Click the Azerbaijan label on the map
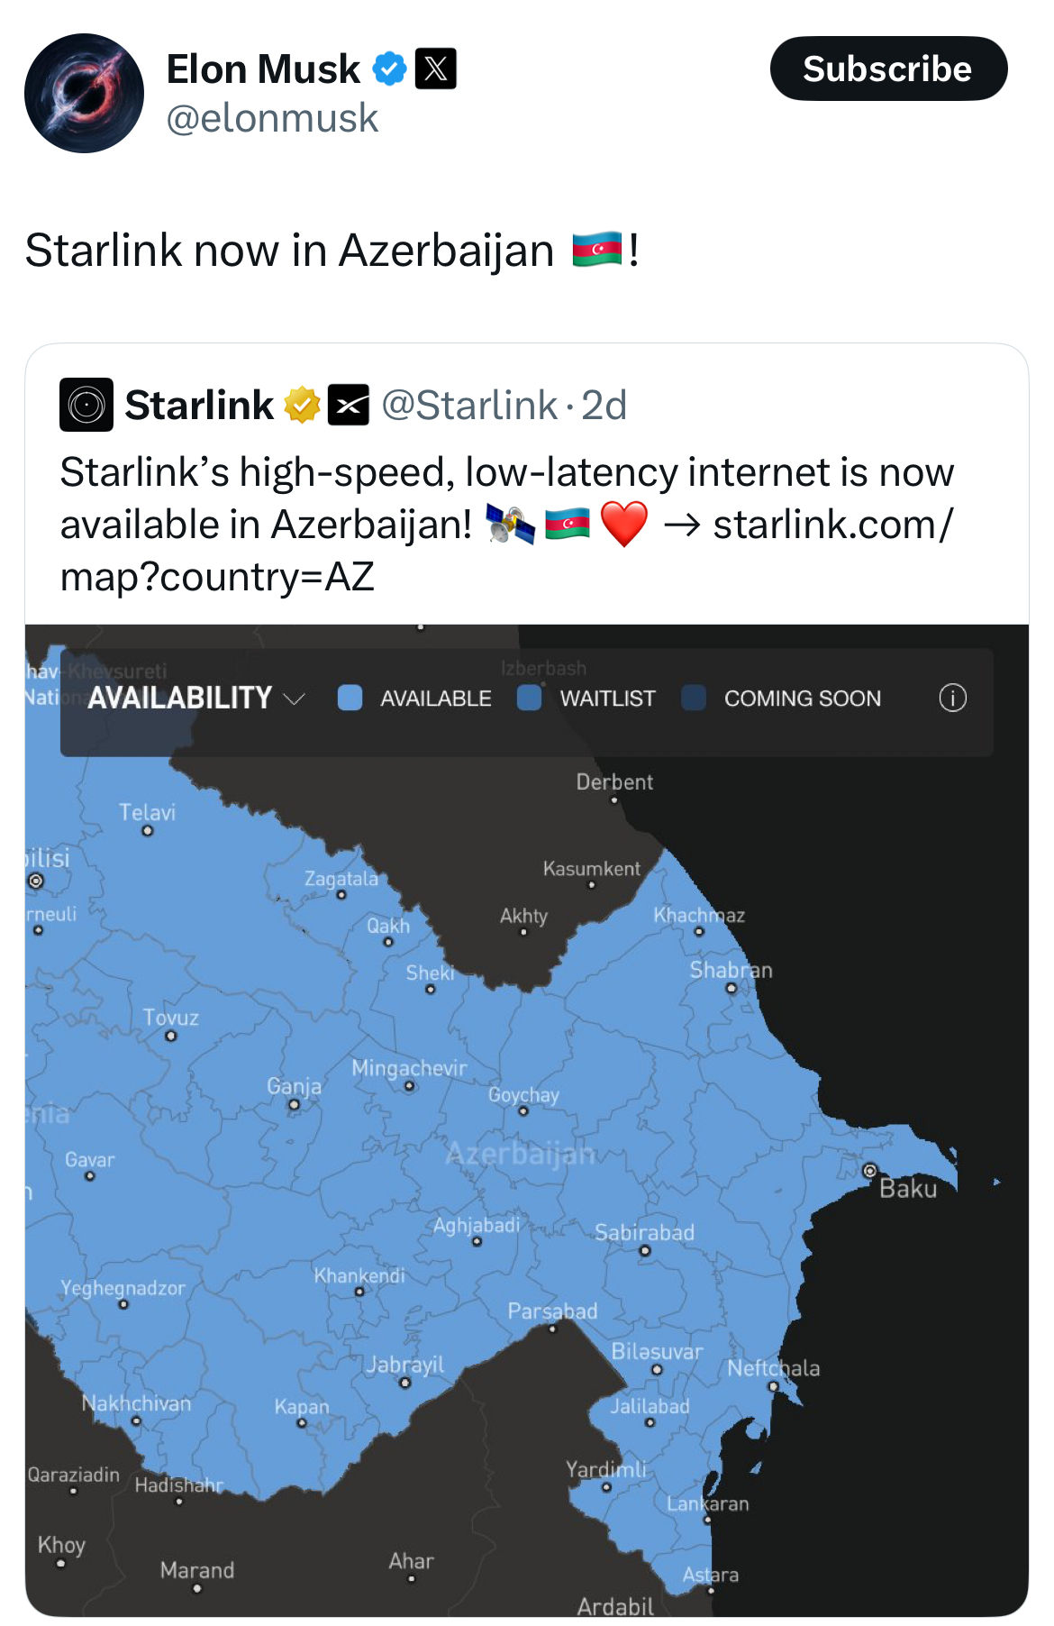 521,1154
